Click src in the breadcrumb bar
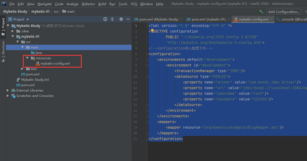307x161 pixels. 56,12
